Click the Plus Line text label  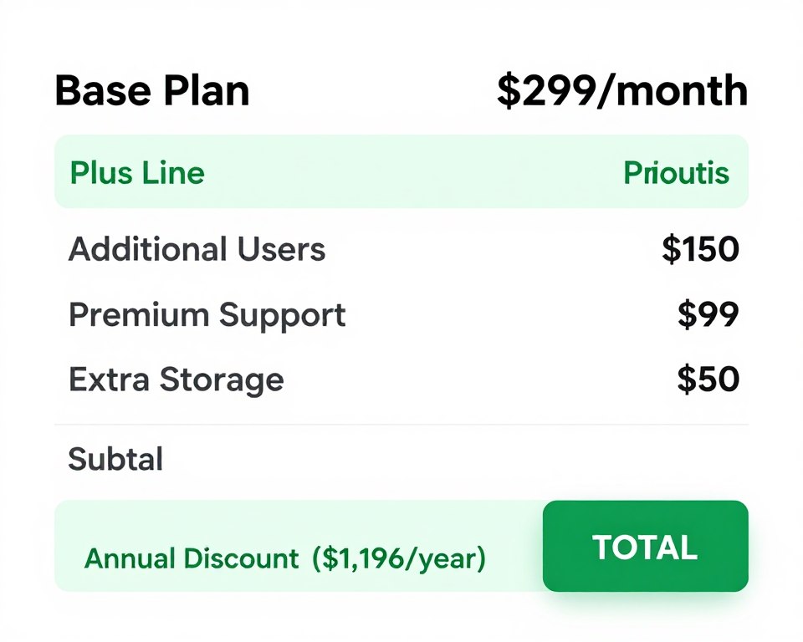pyautogui.click(x=137, y=172)
